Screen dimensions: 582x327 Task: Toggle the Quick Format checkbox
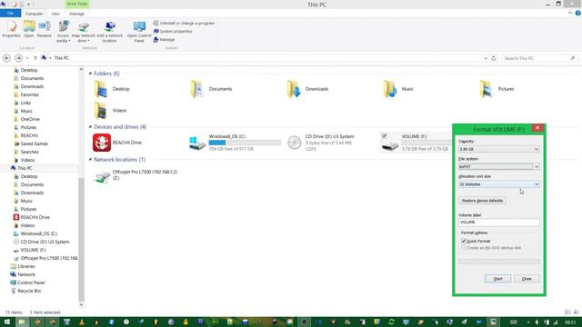point(463,241)
